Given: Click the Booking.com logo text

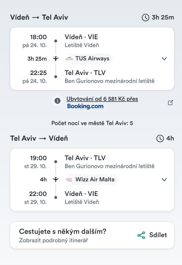Looking at the screenshot, I should point(85,106).
